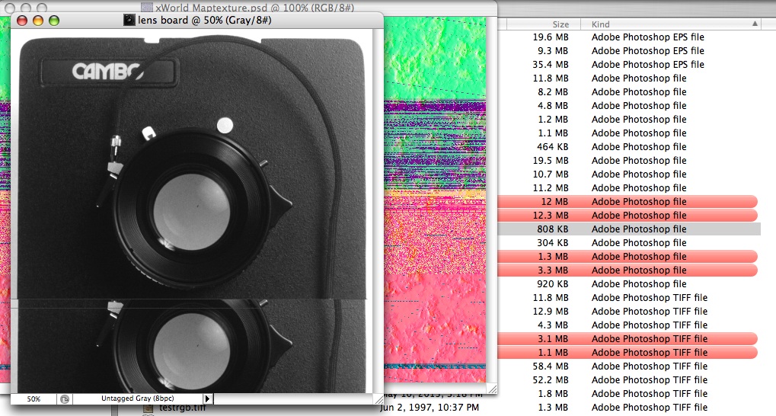Select the red-labeled 12 MB Photoshop file row
This screenshot has width=776, height=416.
click(628, 202)
